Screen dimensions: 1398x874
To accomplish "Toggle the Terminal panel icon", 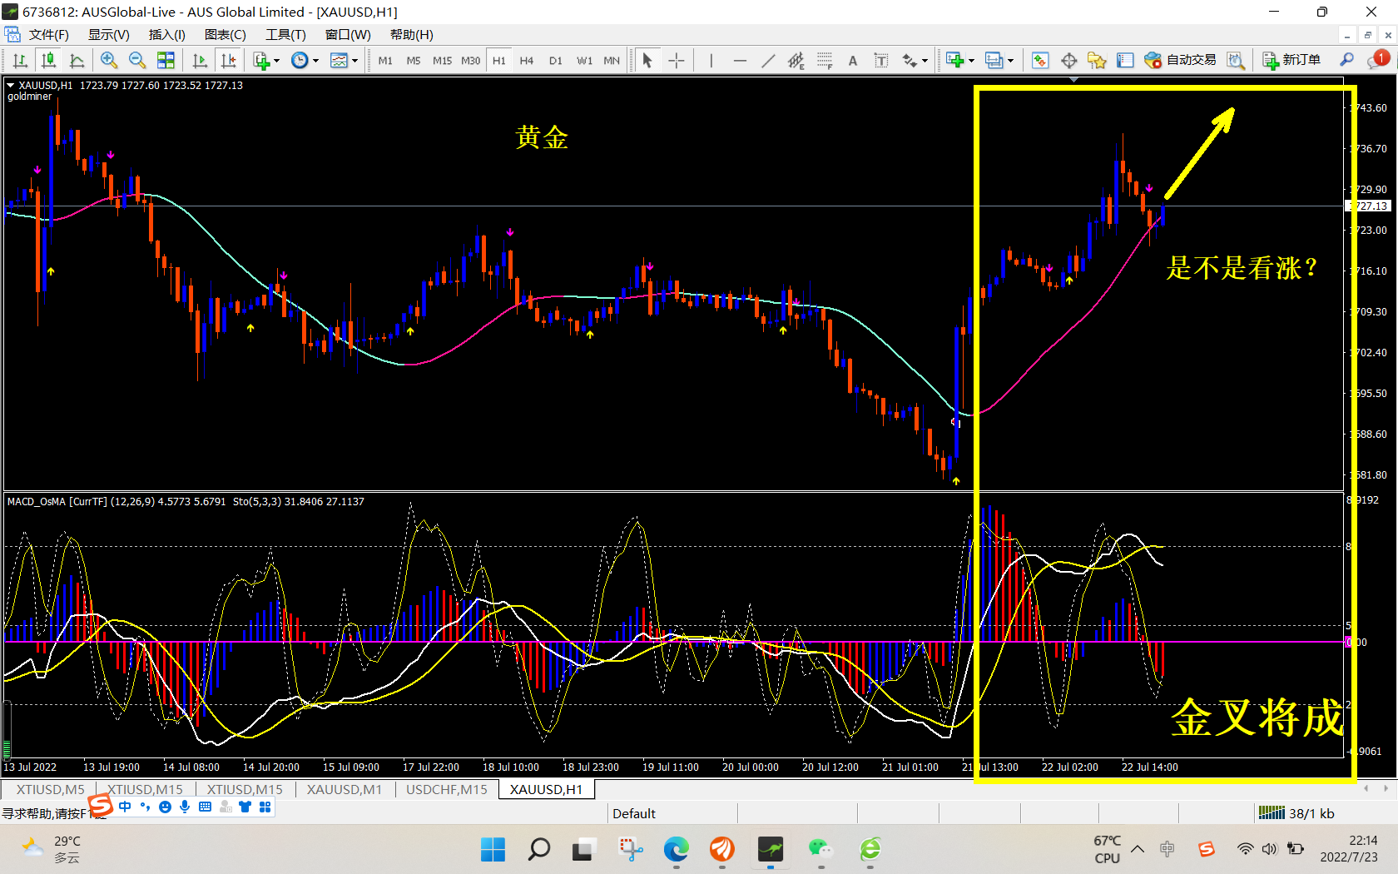I will pyautogui.click(x=1125, y=60).
